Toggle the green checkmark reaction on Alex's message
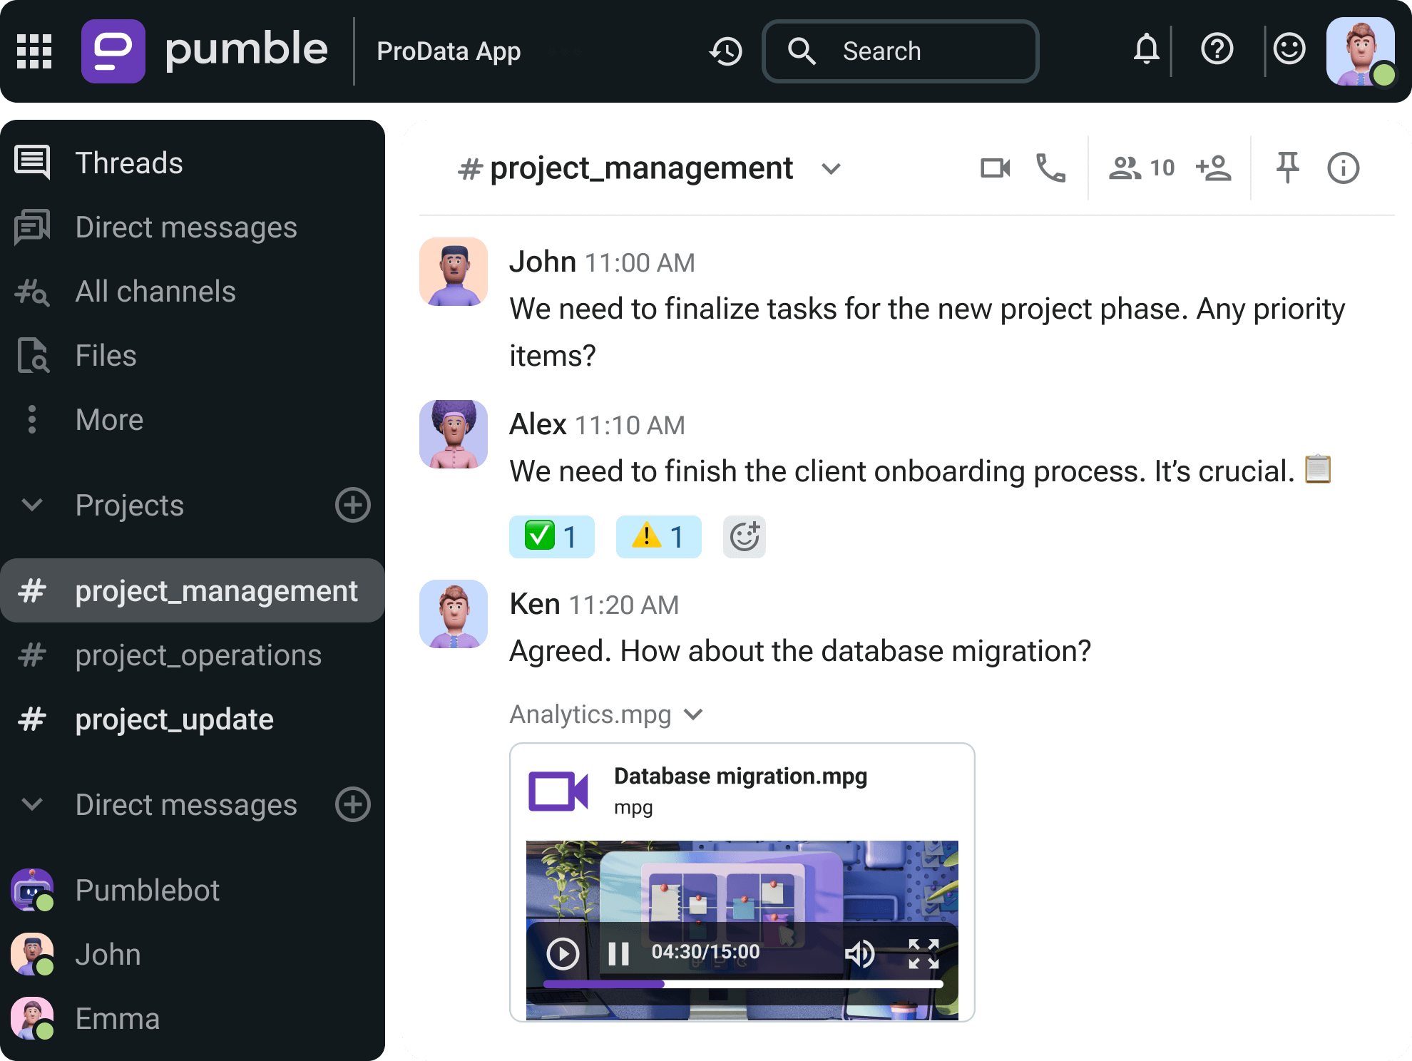 [x=551, y=537]
